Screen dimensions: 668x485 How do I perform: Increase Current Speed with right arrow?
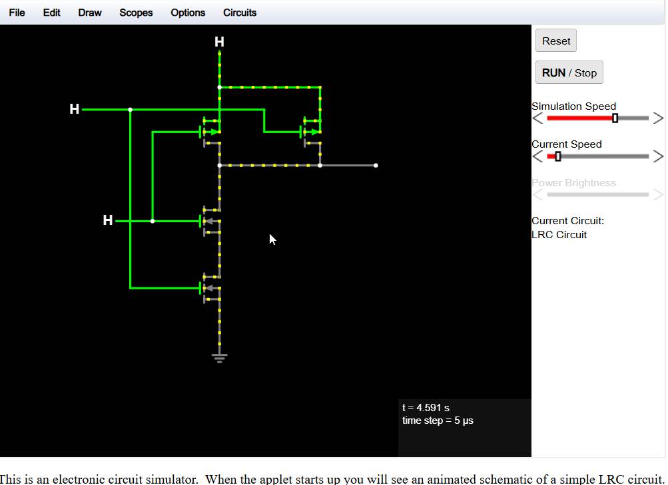(658, 156)
